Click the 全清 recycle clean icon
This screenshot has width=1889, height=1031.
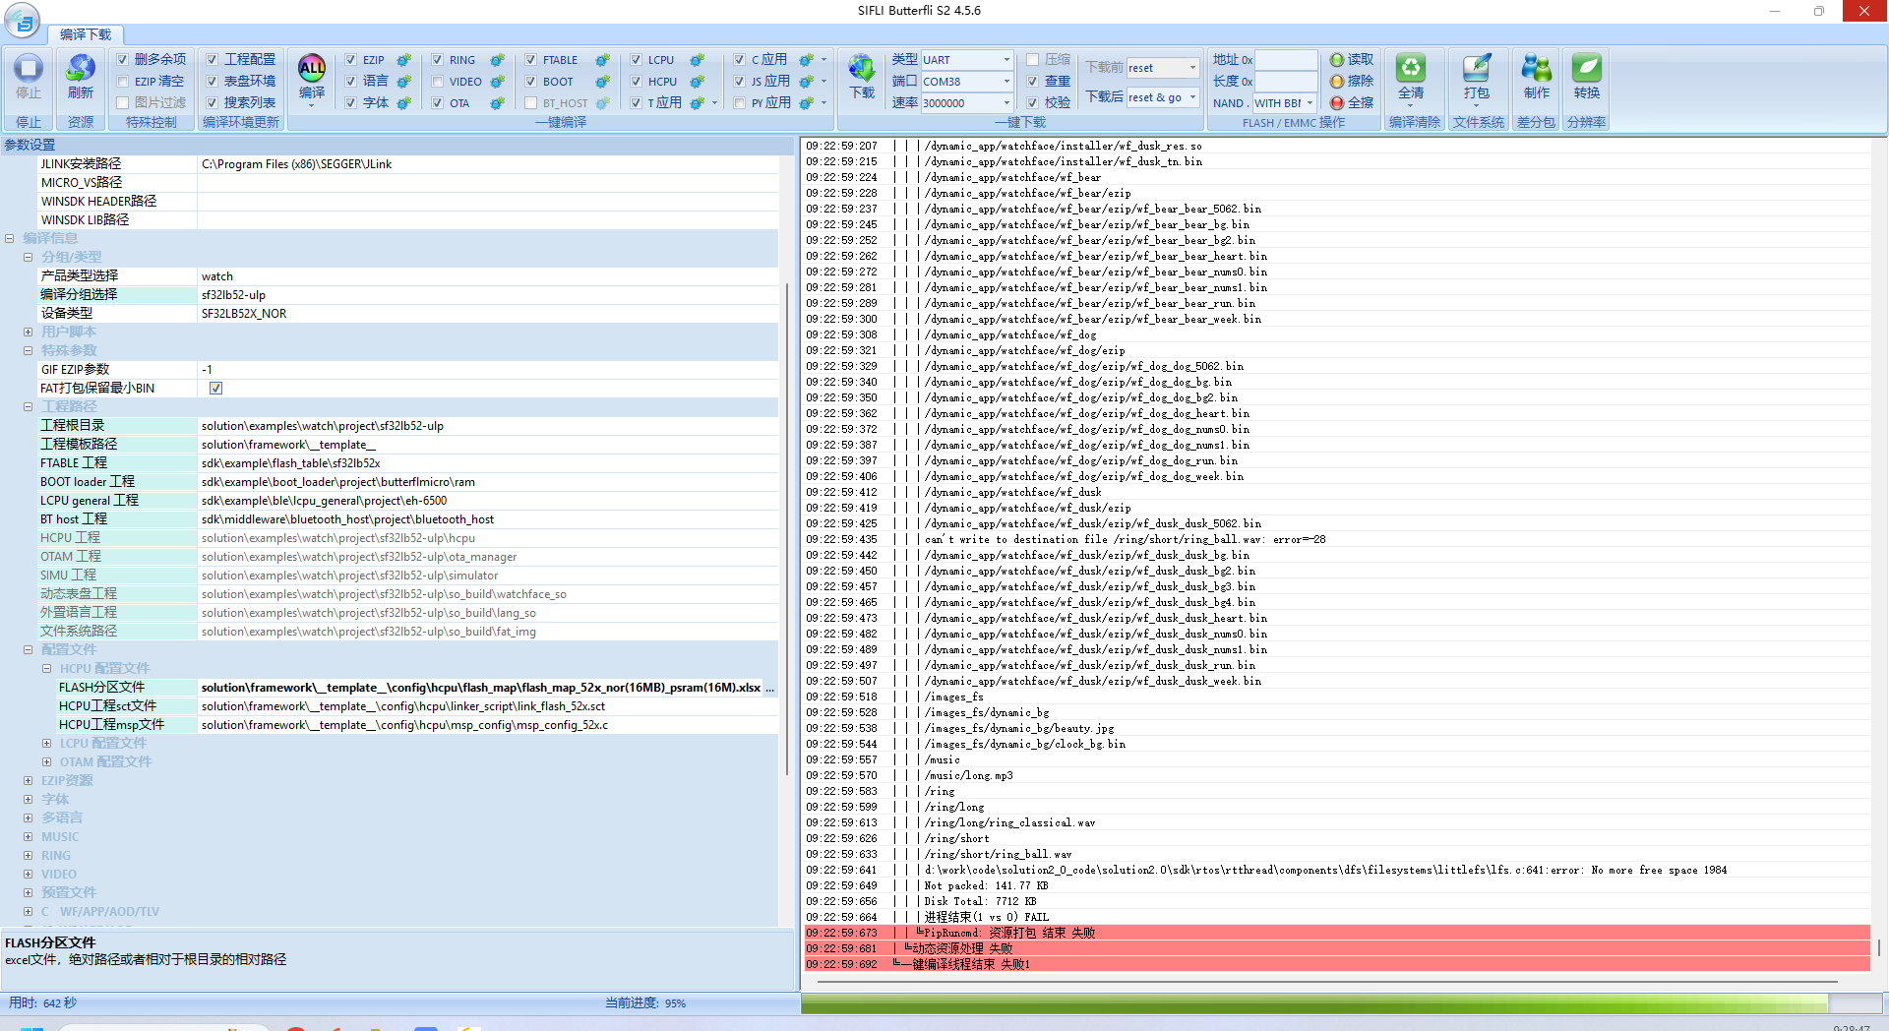click(1411, 69)
